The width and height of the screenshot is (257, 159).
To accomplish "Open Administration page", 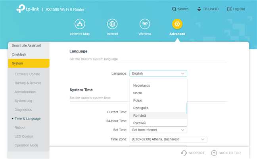I will pyautogui.click(x=25, y=92).
